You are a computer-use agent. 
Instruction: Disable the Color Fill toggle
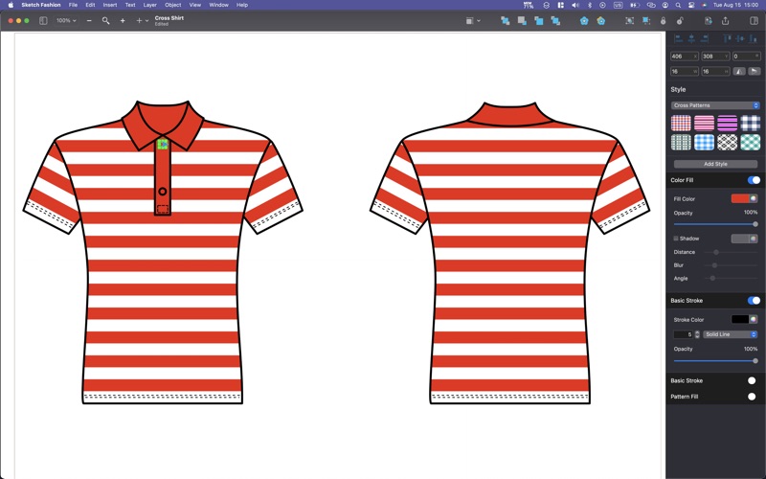[x=754, y=180]
